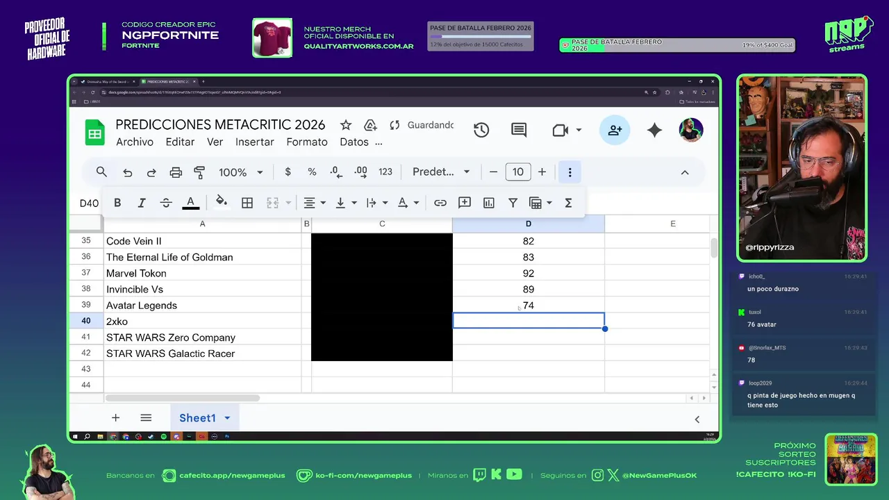Open text rotation dropdown
This screenshot has height=500, width=889.
[408, 203]
